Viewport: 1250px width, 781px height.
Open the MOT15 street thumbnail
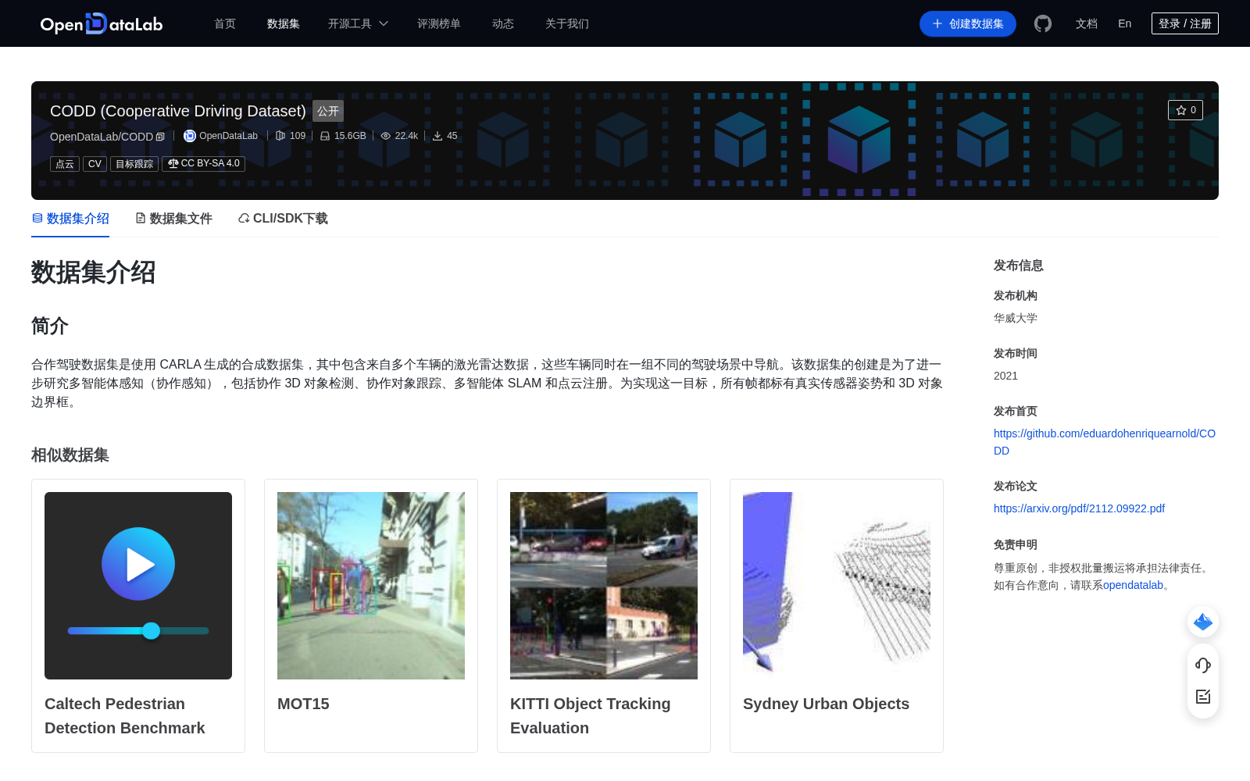coord(371,586)
